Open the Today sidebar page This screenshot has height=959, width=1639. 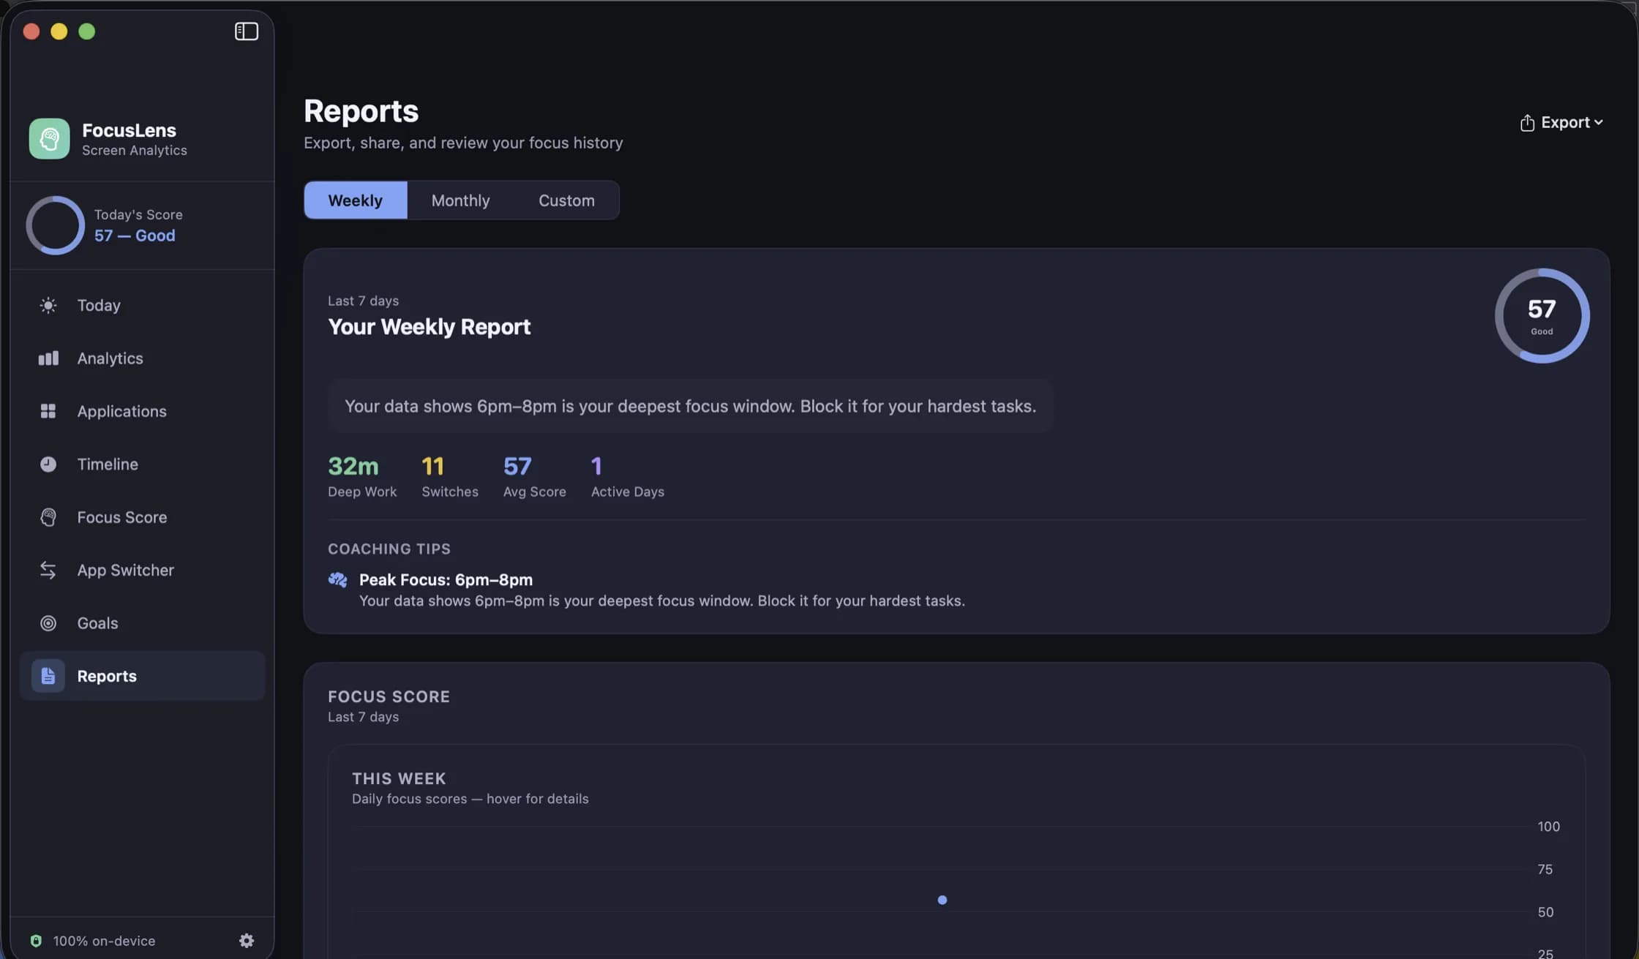(x=142, y=305)
